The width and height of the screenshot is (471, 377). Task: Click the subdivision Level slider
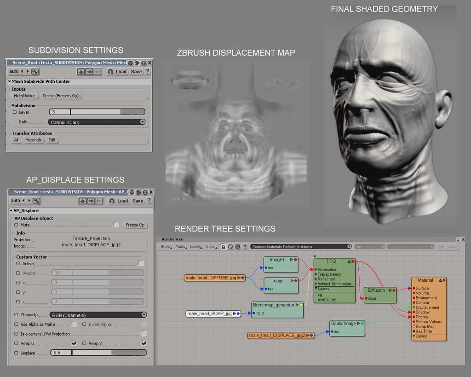click(97, 112)
